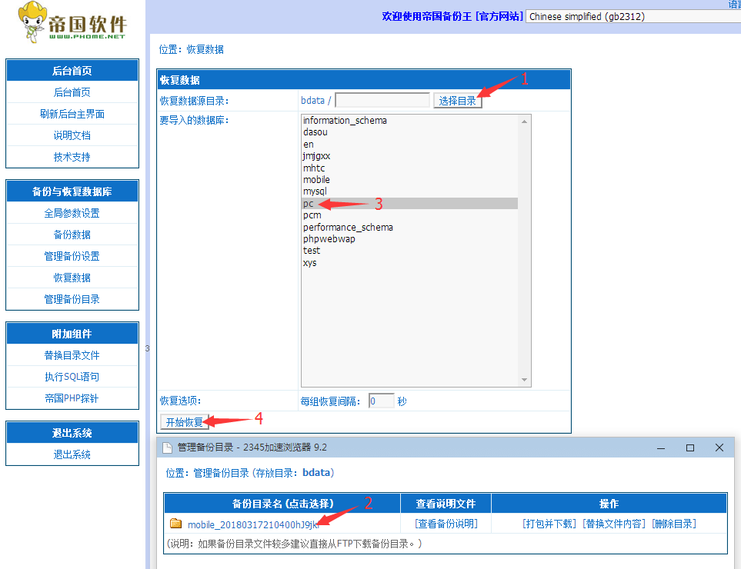Click the database list scroll-down arrow
Image resolution: width=741 pixels, height=569 pixels.
click(524, 380)
